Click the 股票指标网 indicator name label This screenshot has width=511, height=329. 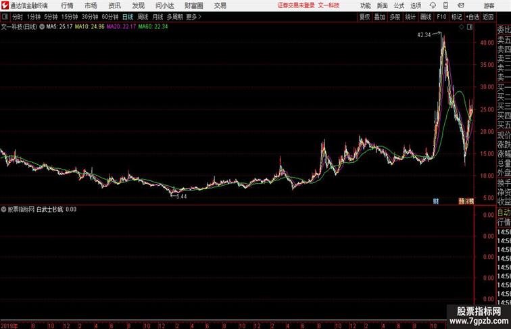[x=21, y=209]
